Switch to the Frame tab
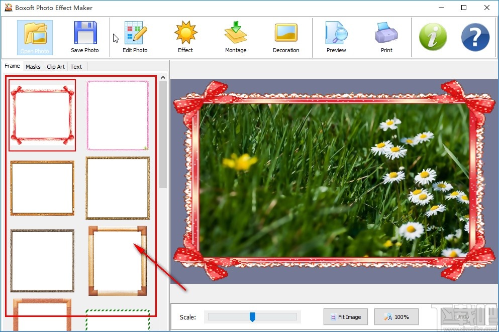 click(12, 66)
